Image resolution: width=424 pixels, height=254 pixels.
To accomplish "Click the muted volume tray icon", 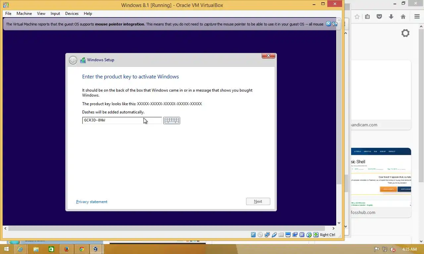I will click(393, 249).
